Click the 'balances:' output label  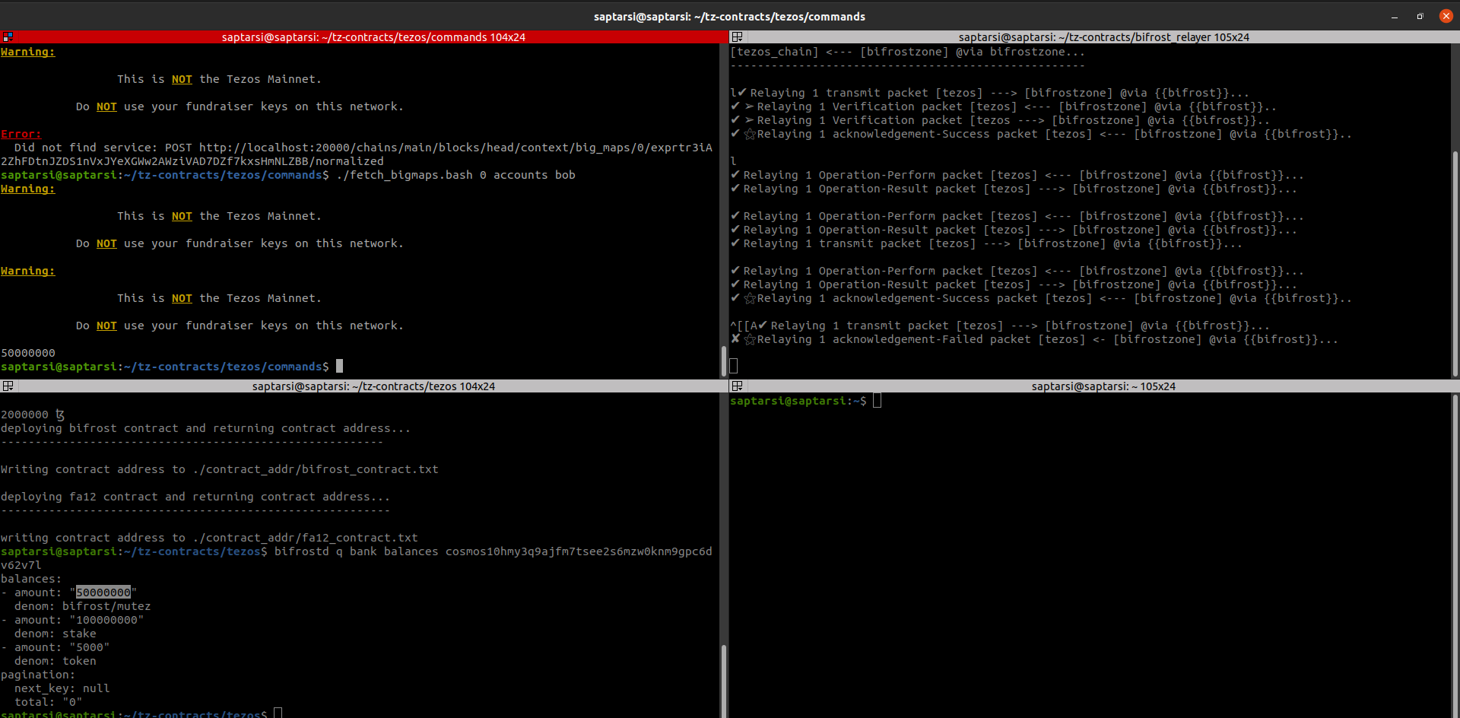click(x=31, y=579)
